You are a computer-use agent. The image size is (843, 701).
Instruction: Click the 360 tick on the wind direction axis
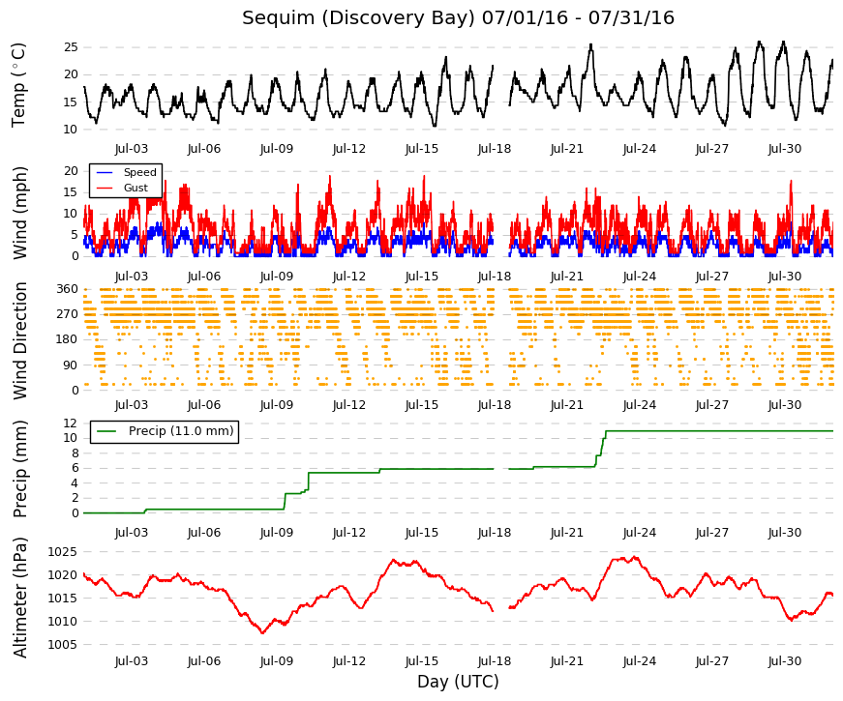point(67,289)
